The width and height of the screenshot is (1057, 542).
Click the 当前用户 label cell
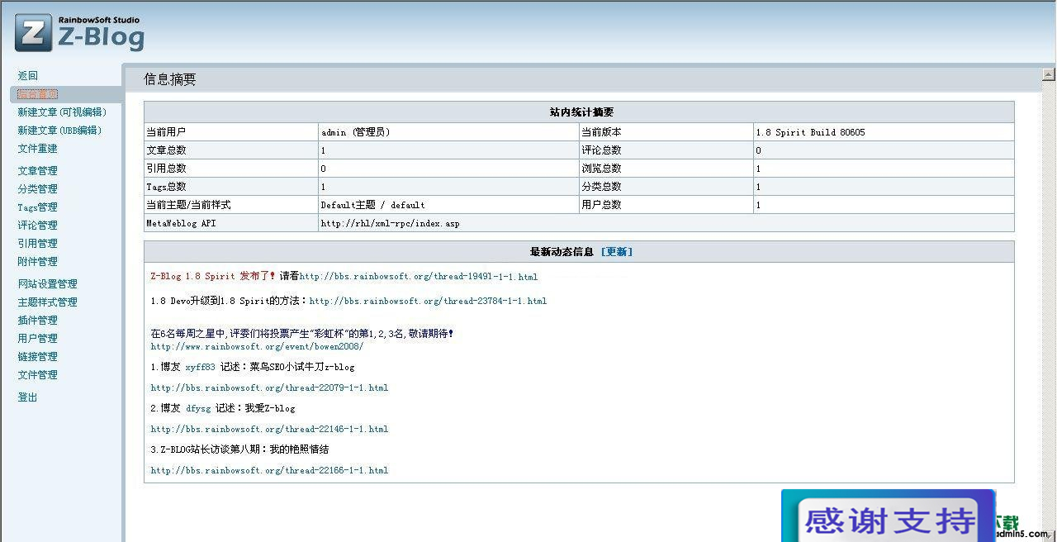pos(231,132)
